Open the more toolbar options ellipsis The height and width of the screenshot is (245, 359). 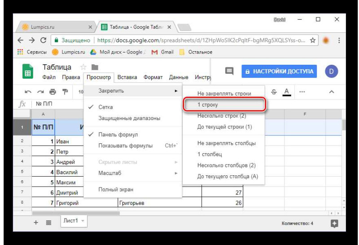302,92
